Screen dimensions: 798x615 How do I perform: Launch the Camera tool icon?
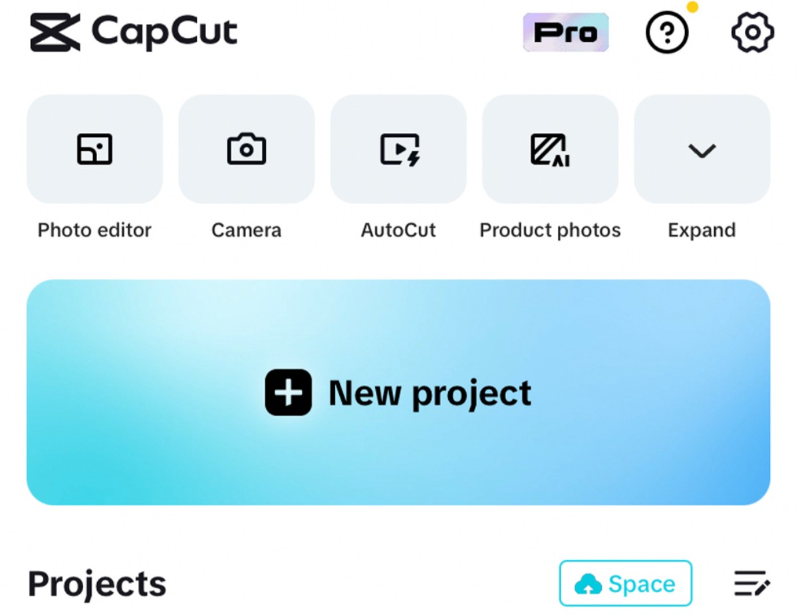pos(246,149)
